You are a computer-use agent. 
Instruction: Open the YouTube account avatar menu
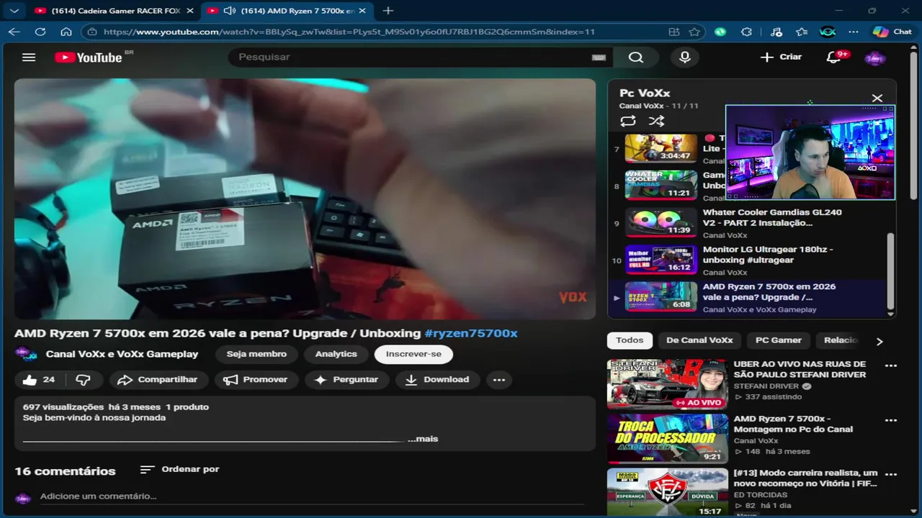pos(874,58)
